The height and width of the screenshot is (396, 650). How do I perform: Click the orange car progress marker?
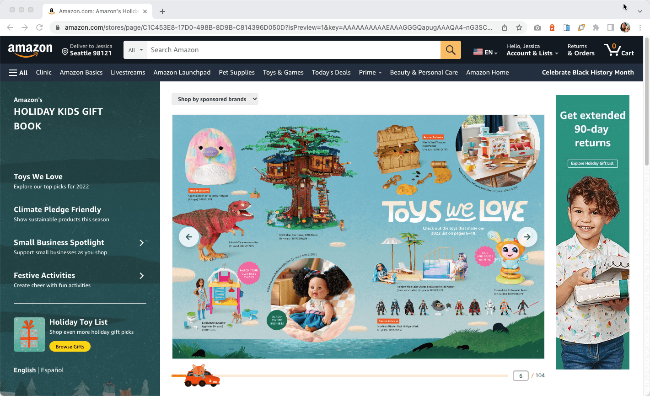pos(202,376)
